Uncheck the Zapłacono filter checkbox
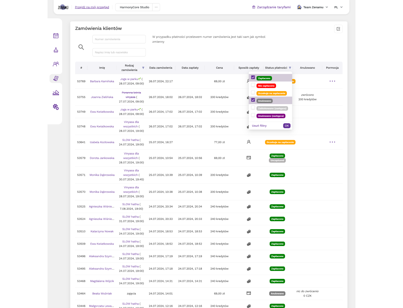The height and width of the screenshot is (308, 403). [x=253, y=78]
